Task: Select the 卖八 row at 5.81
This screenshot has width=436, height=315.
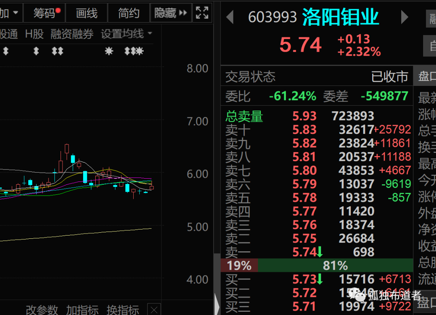Action: (x=318, y=157)
